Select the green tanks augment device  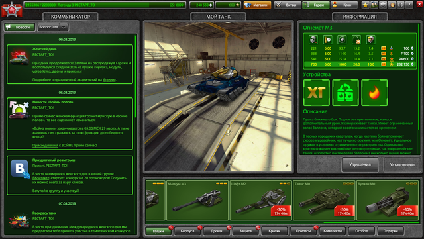(x=345, y=93)
